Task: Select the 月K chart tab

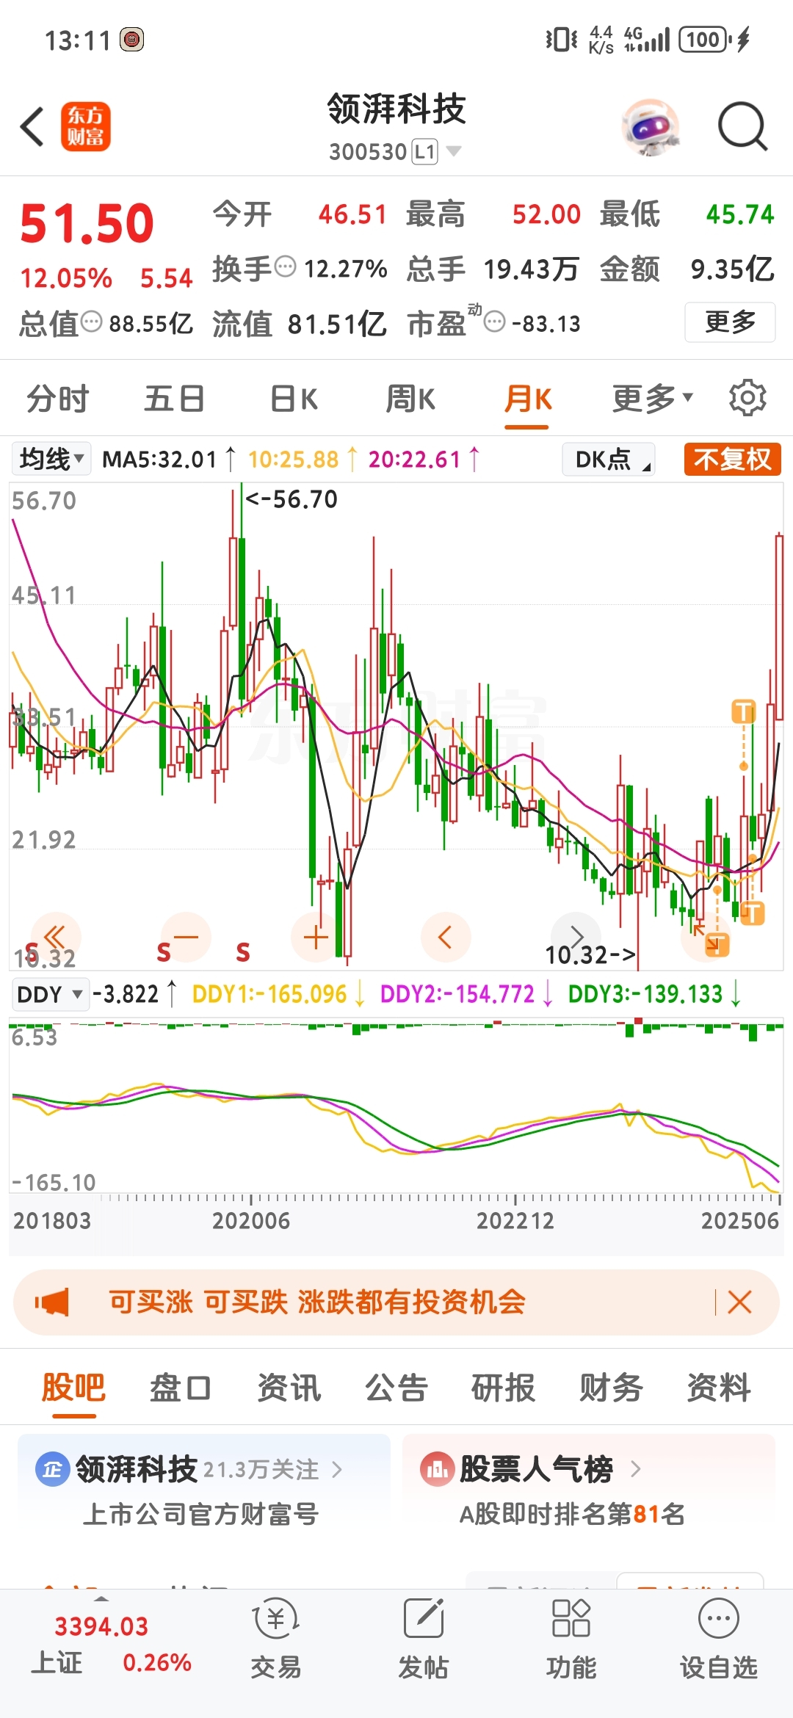Action: [528, 399]
